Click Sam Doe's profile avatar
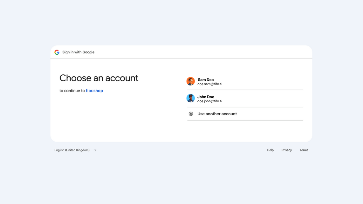This screenshot has width=363, height=204. pyautogui.click(x=190, y=81)
